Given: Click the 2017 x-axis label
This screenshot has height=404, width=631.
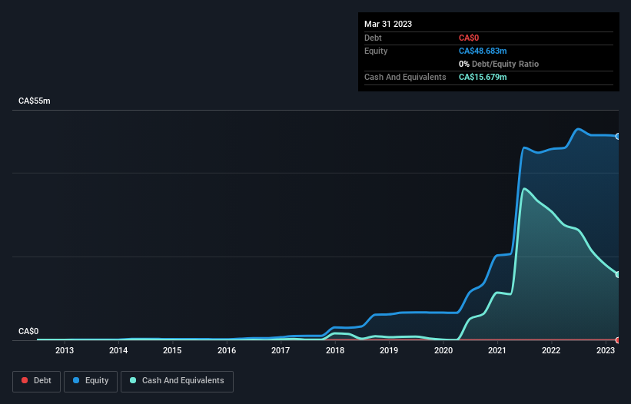Looking at the screenshot, I should (x=281, y=350).
